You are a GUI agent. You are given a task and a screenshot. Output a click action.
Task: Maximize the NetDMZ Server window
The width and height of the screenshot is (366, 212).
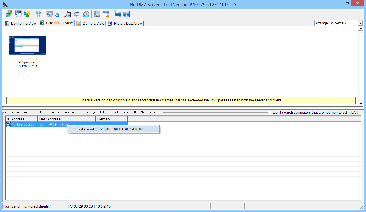point(347,4)
